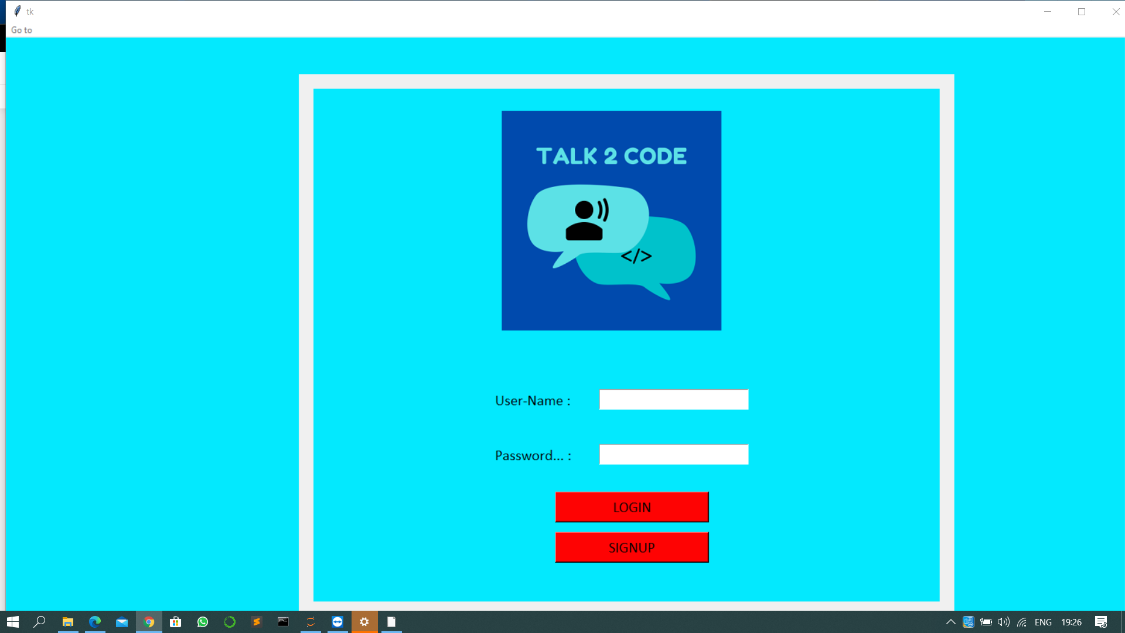Viewport: 1125px width, 633px height.
Task: Open taskbar search magnifier
Action: tap(40, 622)
